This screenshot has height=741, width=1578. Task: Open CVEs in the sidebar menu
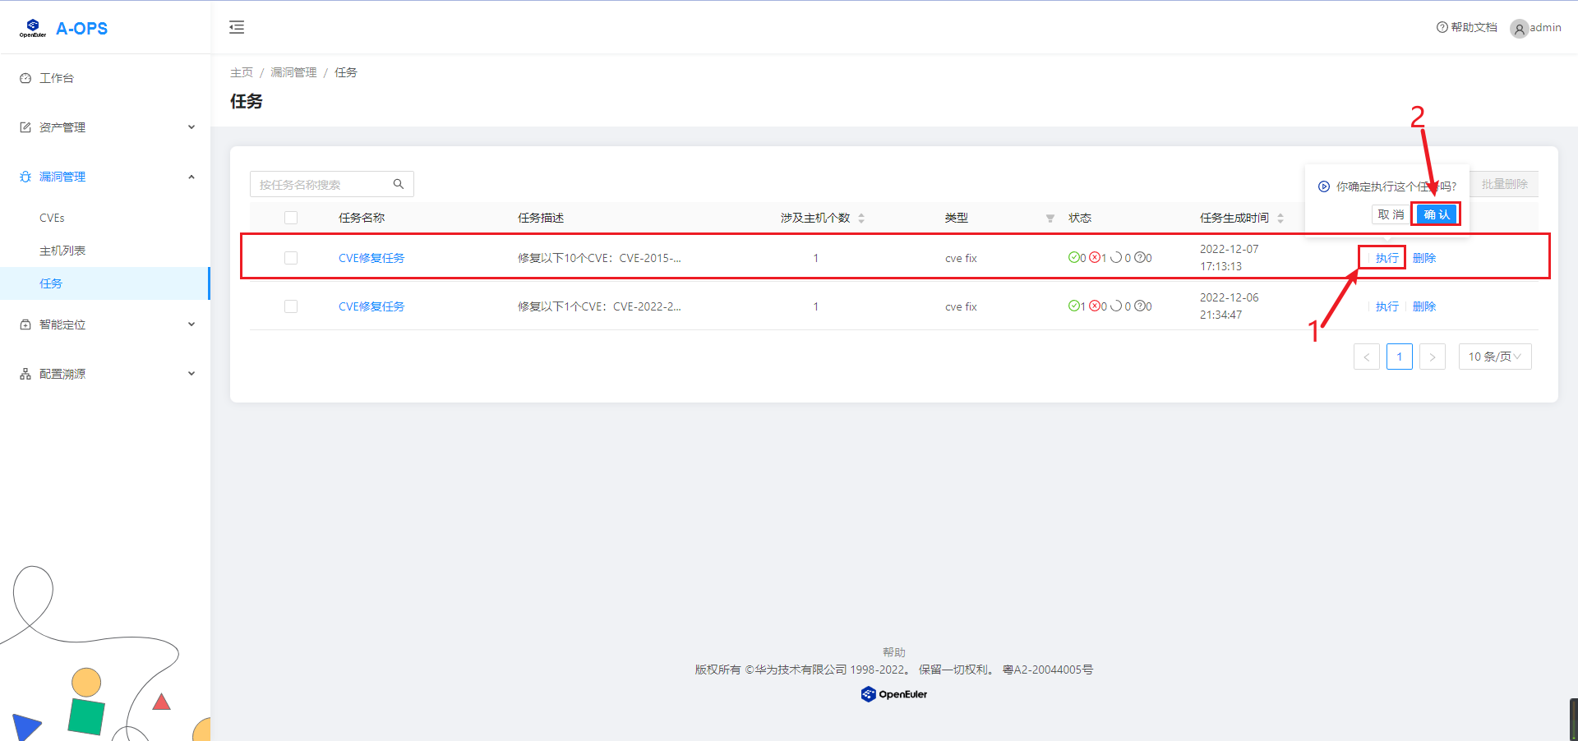[52, 218]
